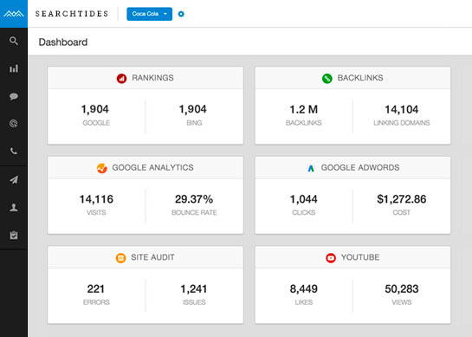
Task: Click the blue settings gear icon
Action: pos(181,14)
